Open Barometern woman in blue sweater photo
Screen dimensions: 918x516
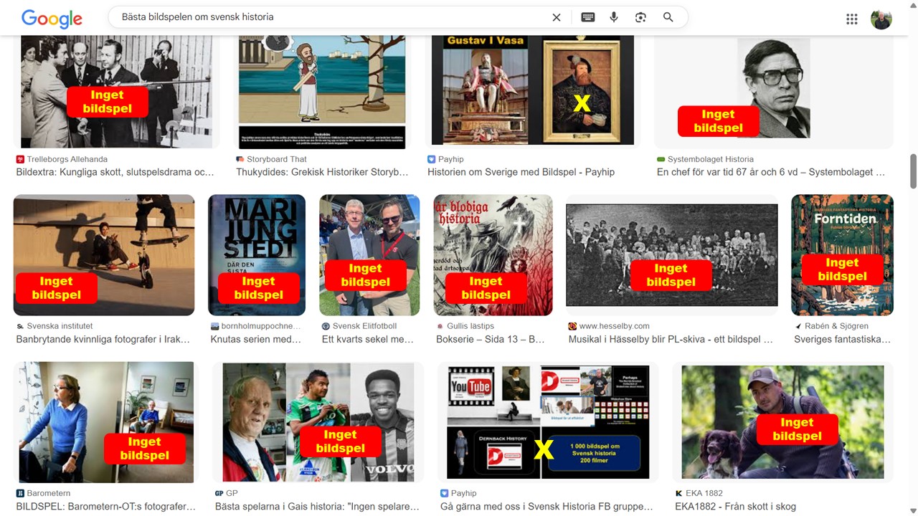tap(106, 422)
